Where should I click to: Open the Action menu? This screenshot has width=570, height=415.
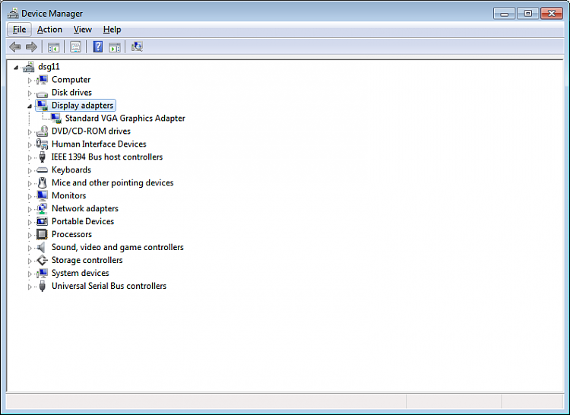pyautogui.click(x=49, y=30)
